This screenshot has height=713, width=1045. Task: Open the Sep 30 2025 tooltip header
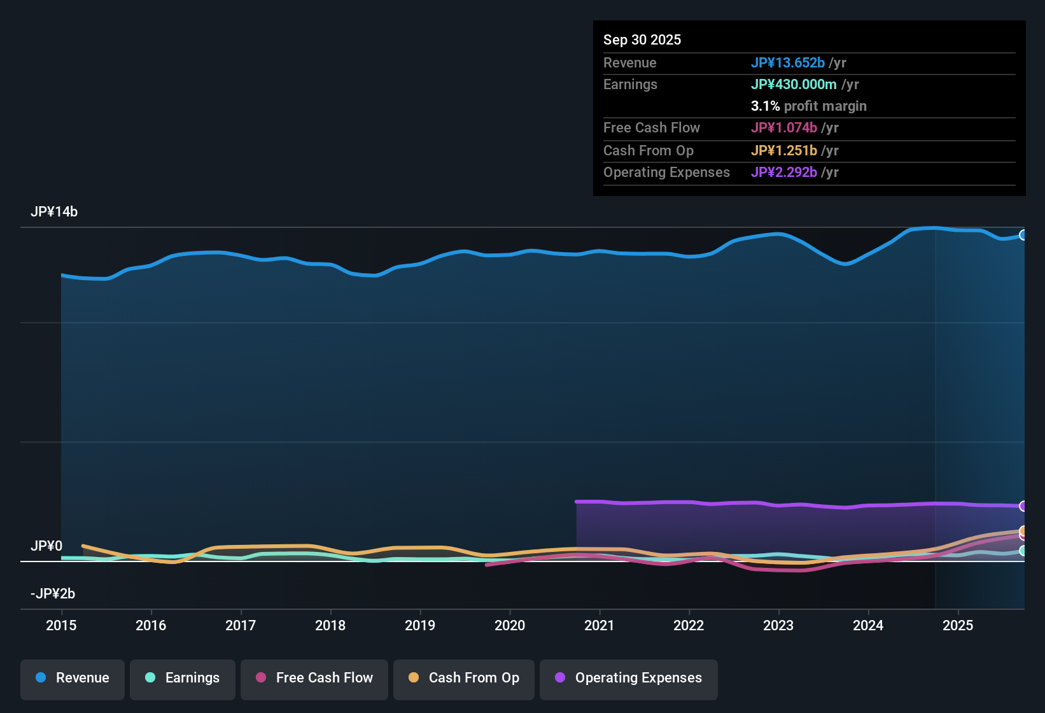642,39
